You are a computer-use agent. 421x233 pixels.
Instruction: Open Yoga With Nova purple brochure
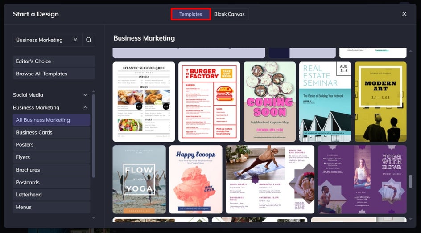362,180
